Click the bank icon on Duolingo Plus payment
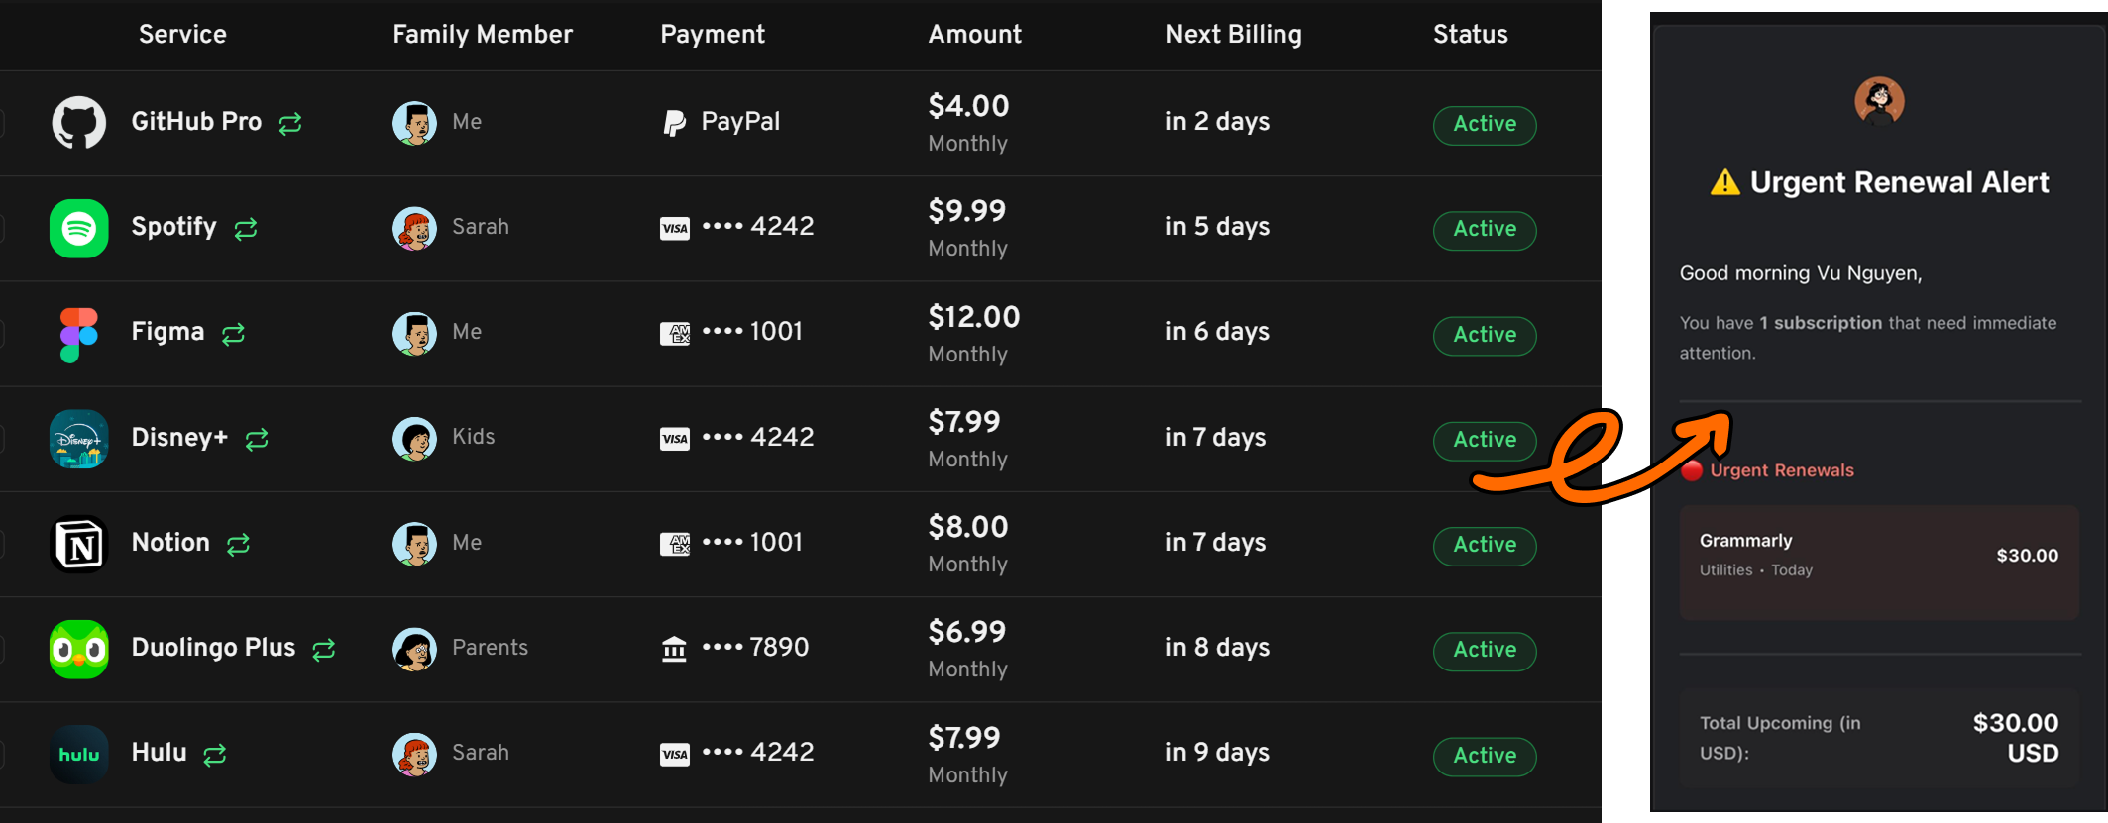Image resolution: width=2108 pixels, height=823 pixels. point(674,647)
